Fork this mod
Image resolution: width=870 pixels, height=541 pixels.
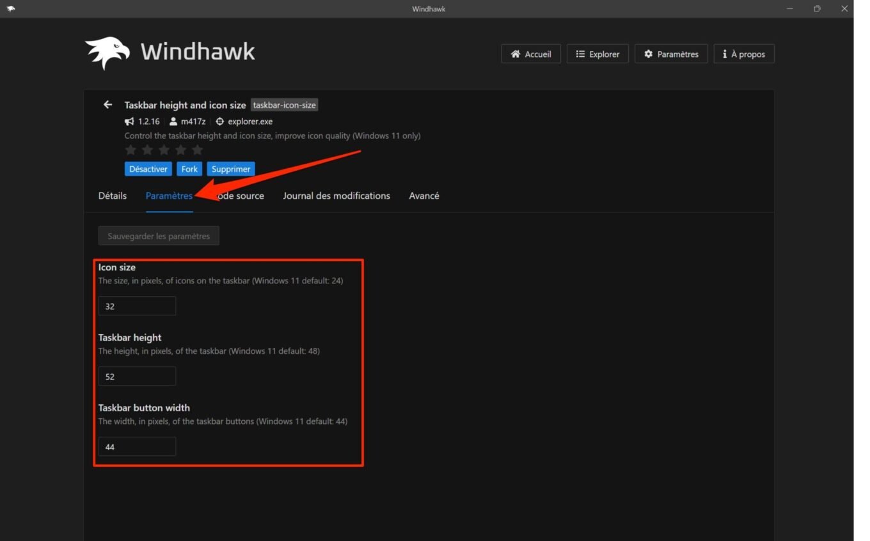[x=189, y=169]
